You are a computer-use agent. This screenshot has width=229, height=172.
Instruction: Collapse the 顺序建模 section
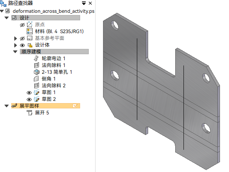(15, 52)
